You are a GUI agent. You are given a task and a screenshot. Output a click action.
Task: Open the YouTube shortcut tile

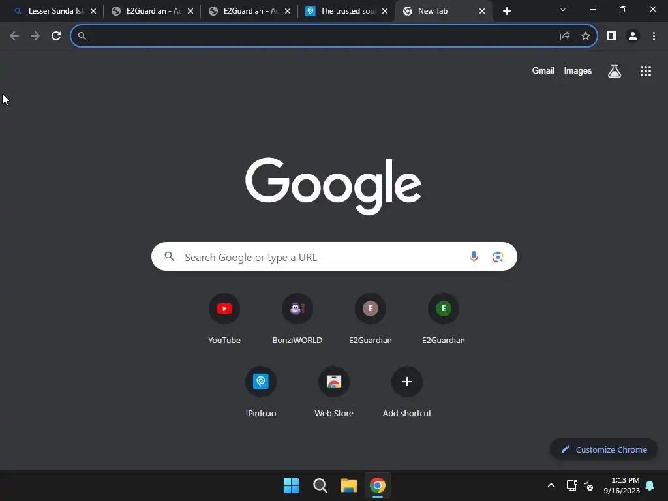[224, 318]
